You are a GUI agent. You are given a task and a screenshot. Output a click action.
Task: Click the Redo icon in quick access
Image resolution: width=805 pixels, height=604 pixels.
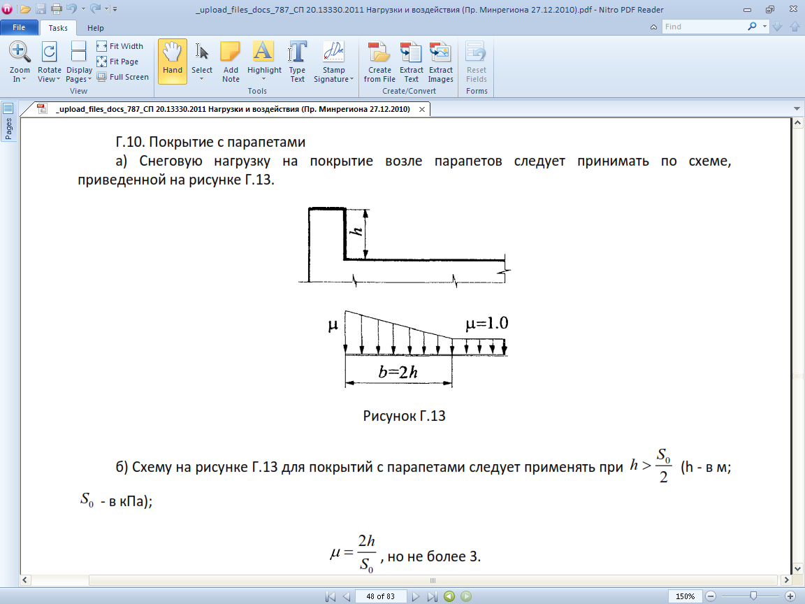pos(95,8)
